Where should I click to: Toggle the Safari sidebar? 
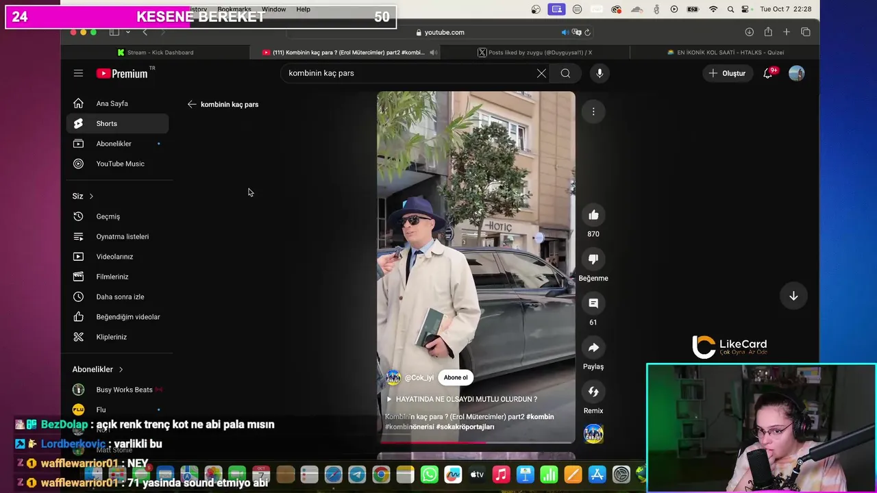tap(114, 32)
